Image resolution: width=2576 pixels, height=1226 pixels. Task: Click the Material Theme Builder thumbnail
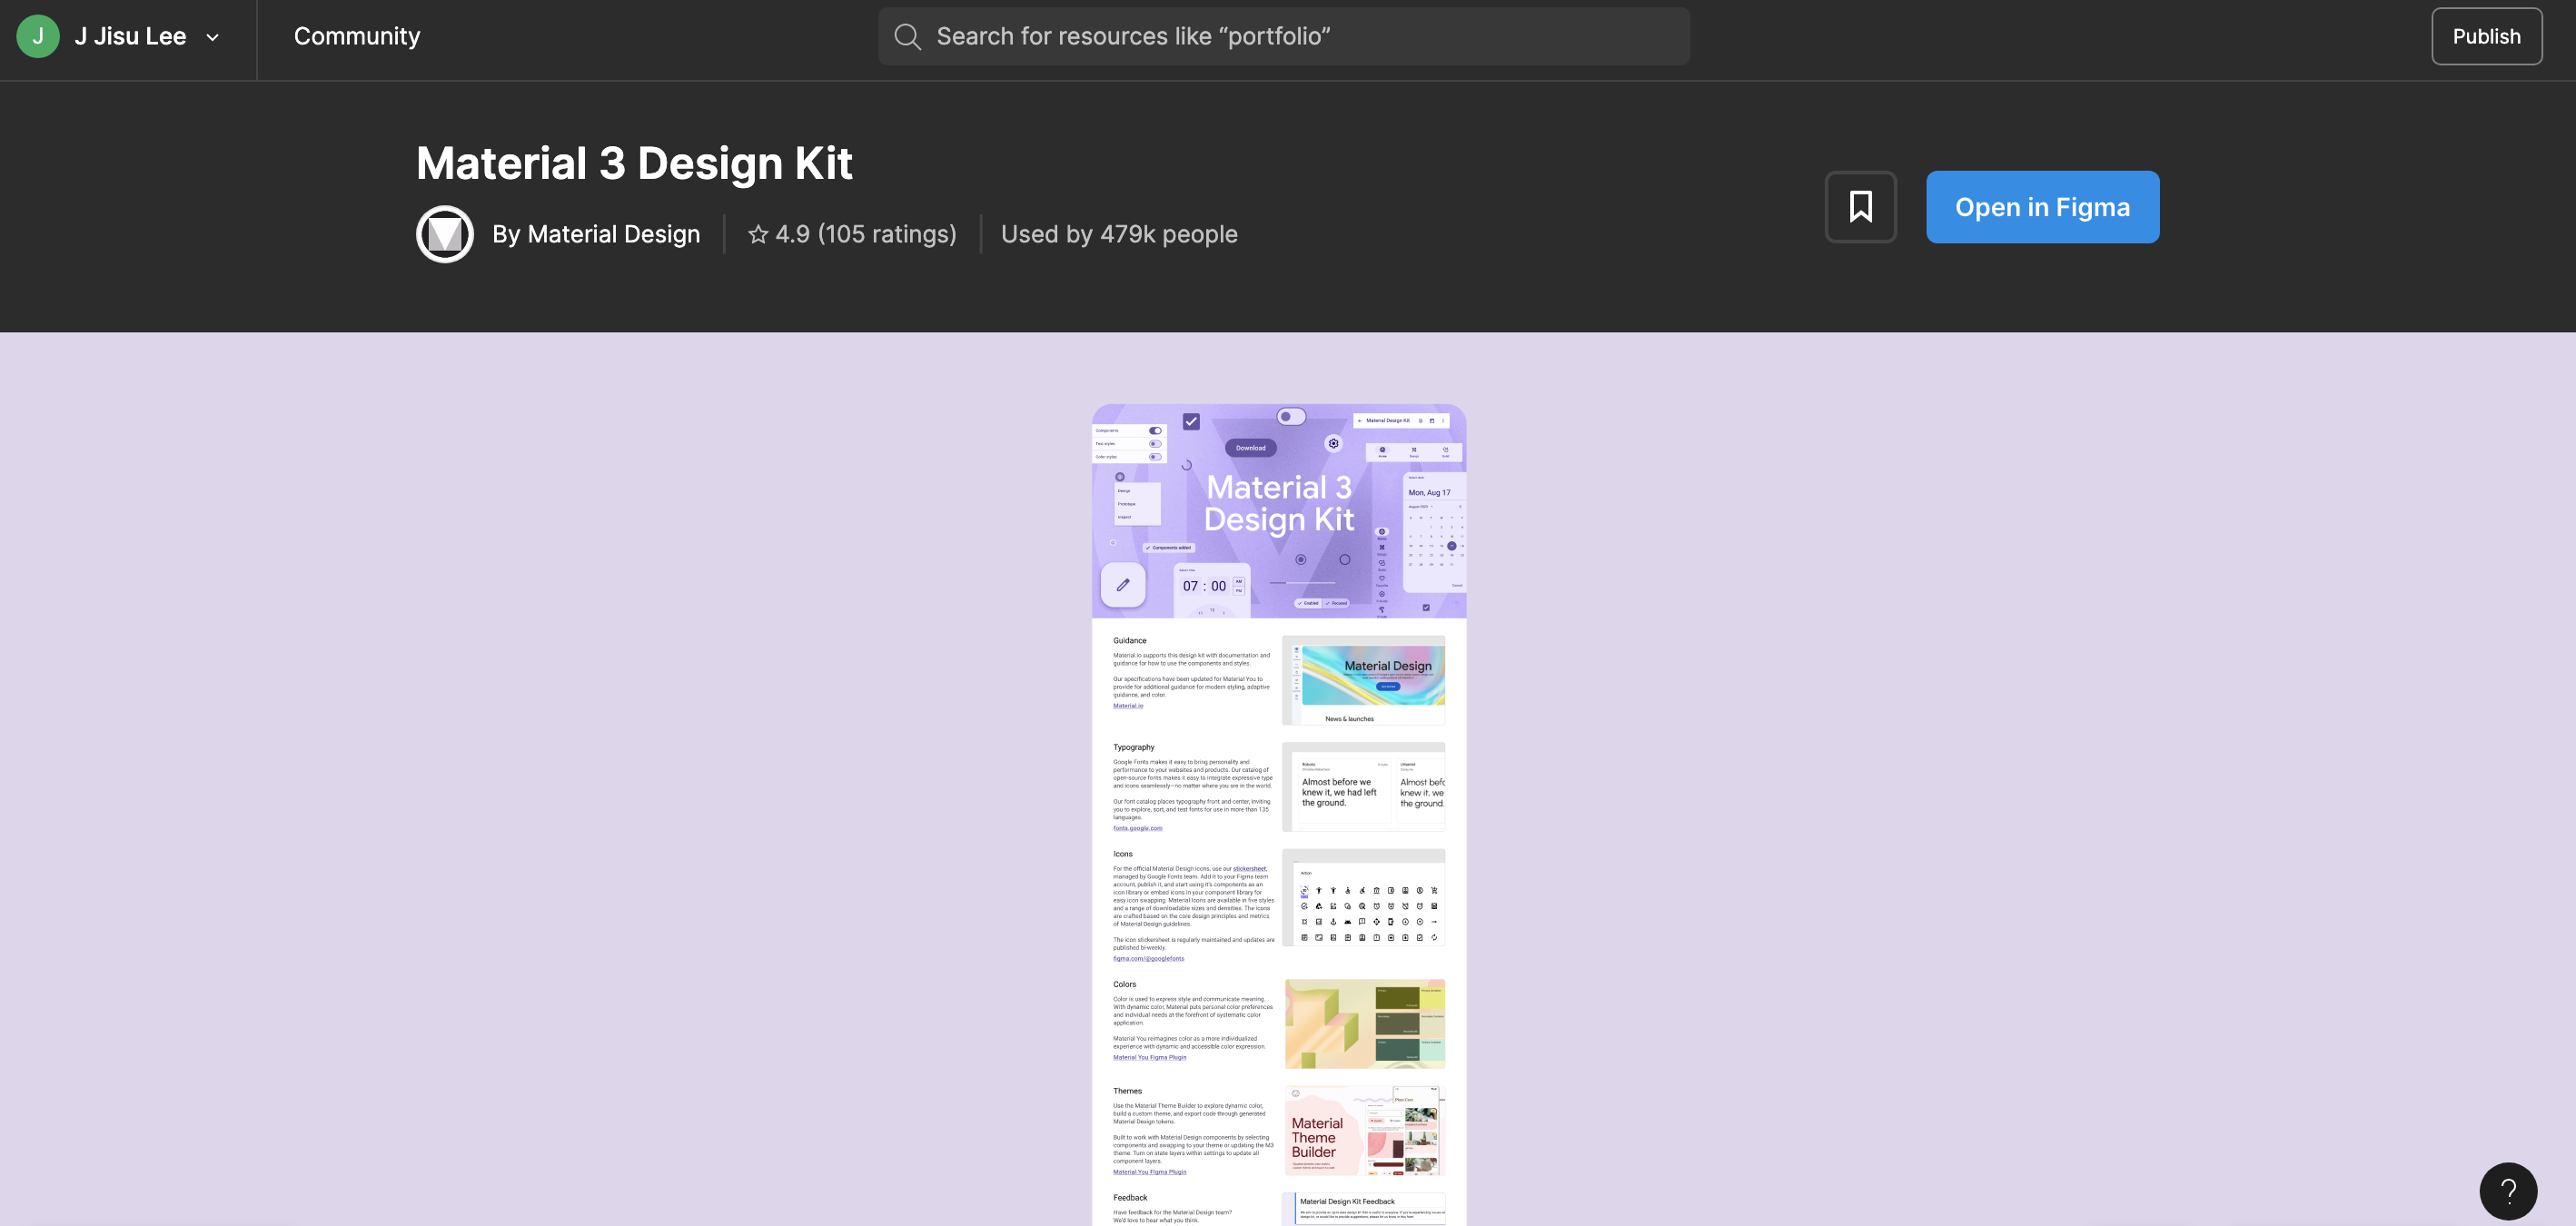[x=1365, y=1131]
